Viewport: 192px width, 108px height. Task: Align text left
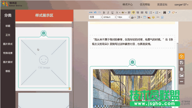tap(129, 13)
